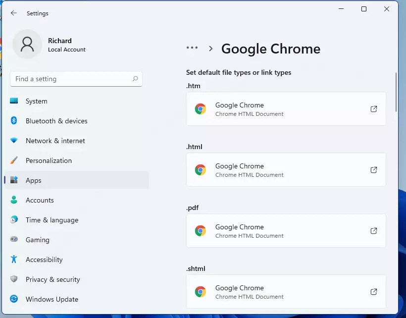Click open-link icon on .htm card

click(x=374, y=109)
